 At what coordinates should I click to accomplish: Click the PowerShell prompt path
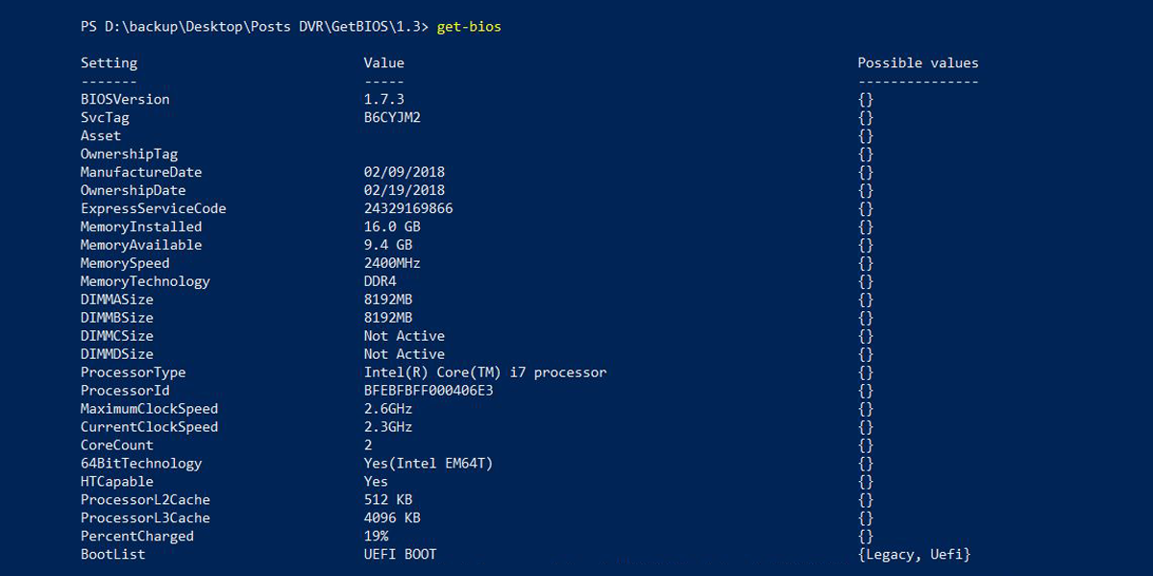coord(255,27)
